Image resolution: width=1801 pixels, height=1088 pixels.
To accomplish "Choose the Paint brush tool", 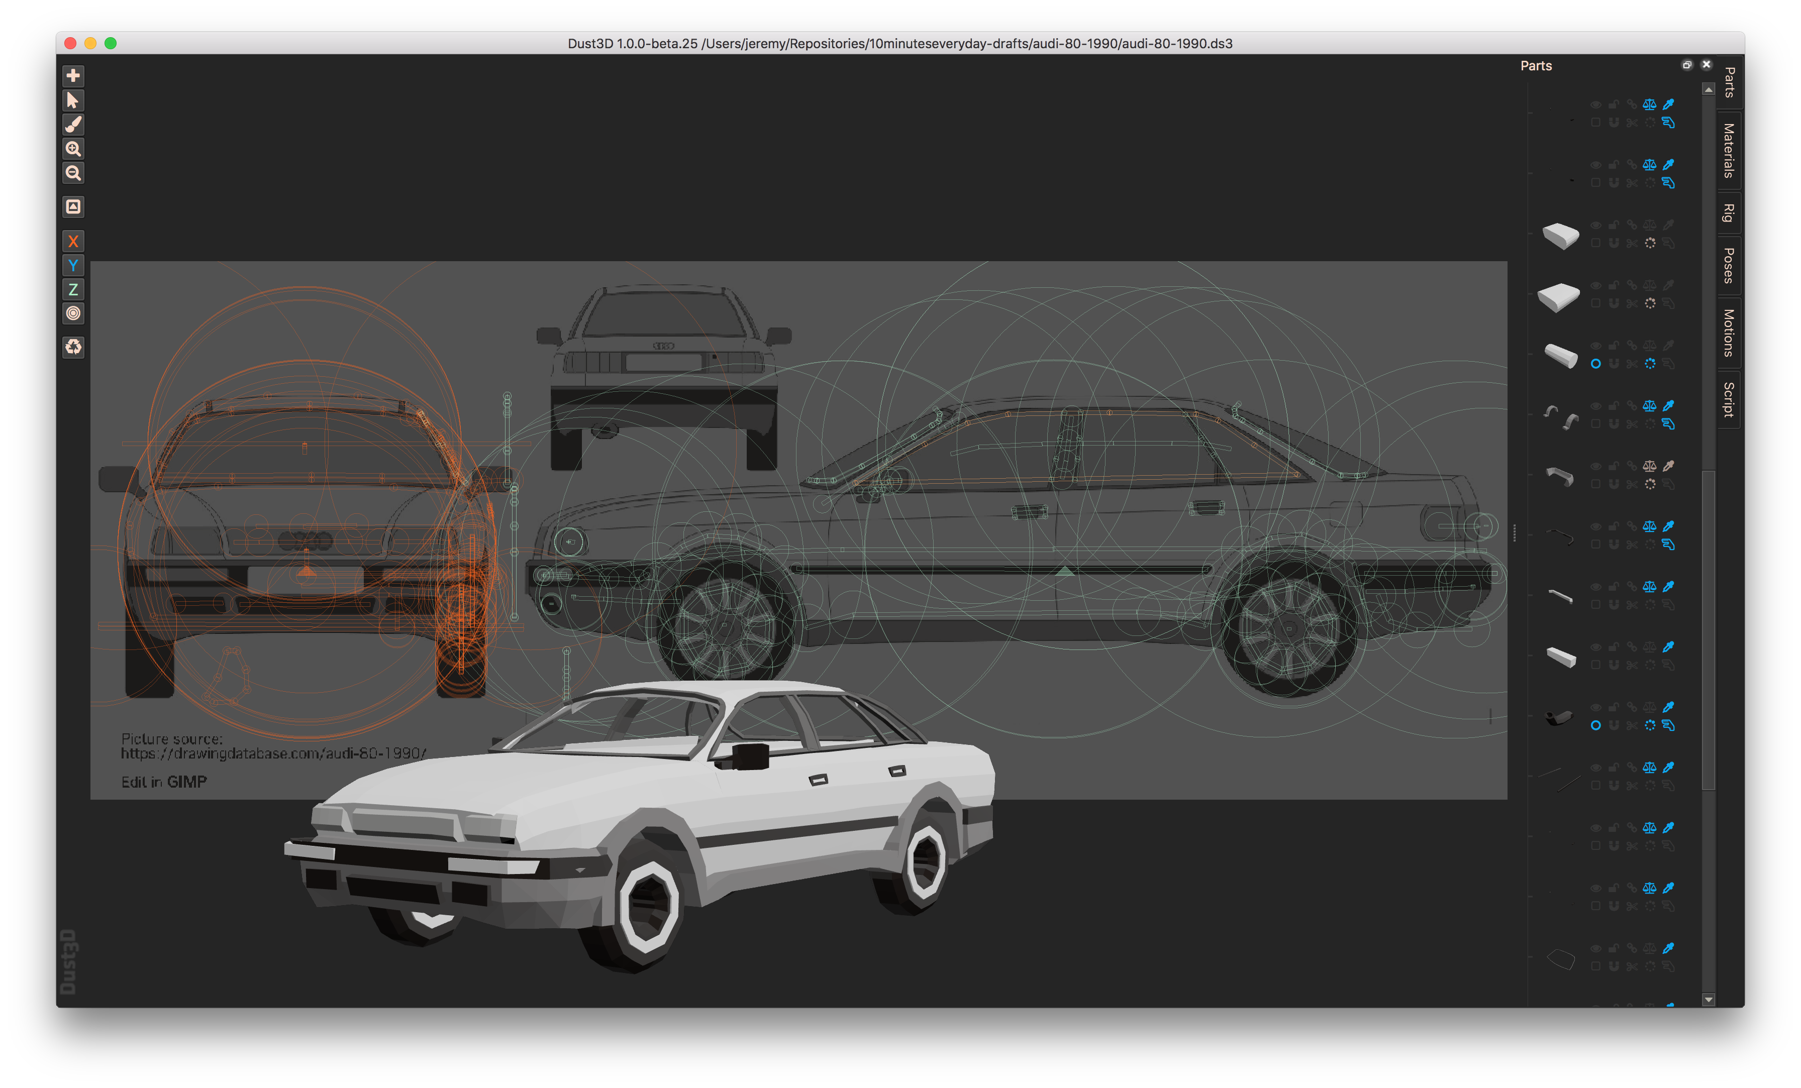I will coord(73,124).
